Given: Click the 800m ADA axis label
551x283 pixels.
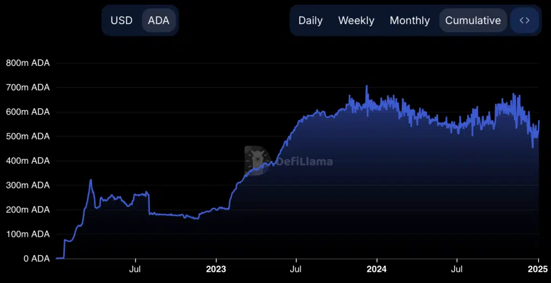Looking at the screenshot, I should tap(28, 63).
